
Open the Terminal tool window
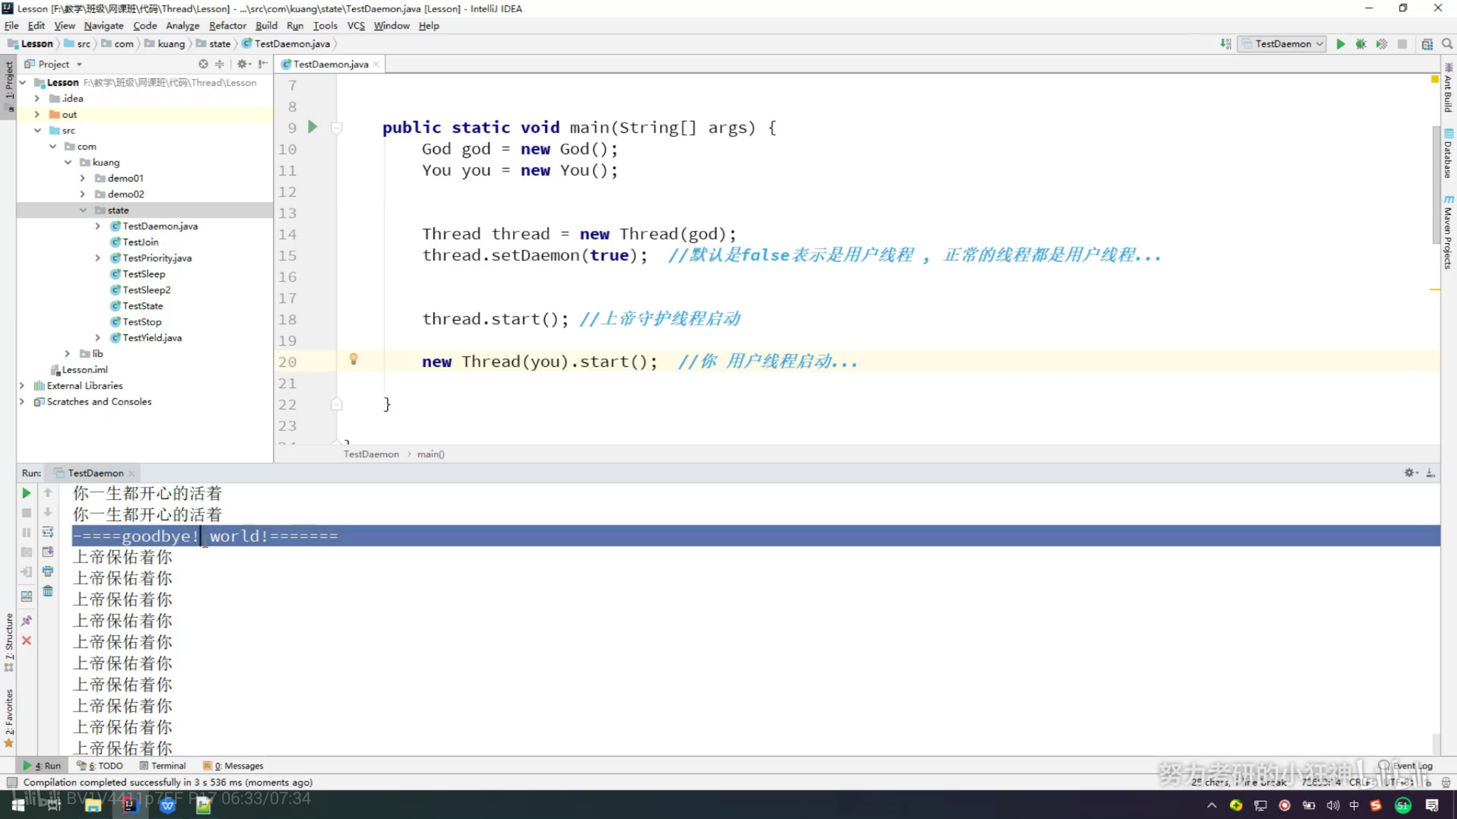click(x=163, y=766)
